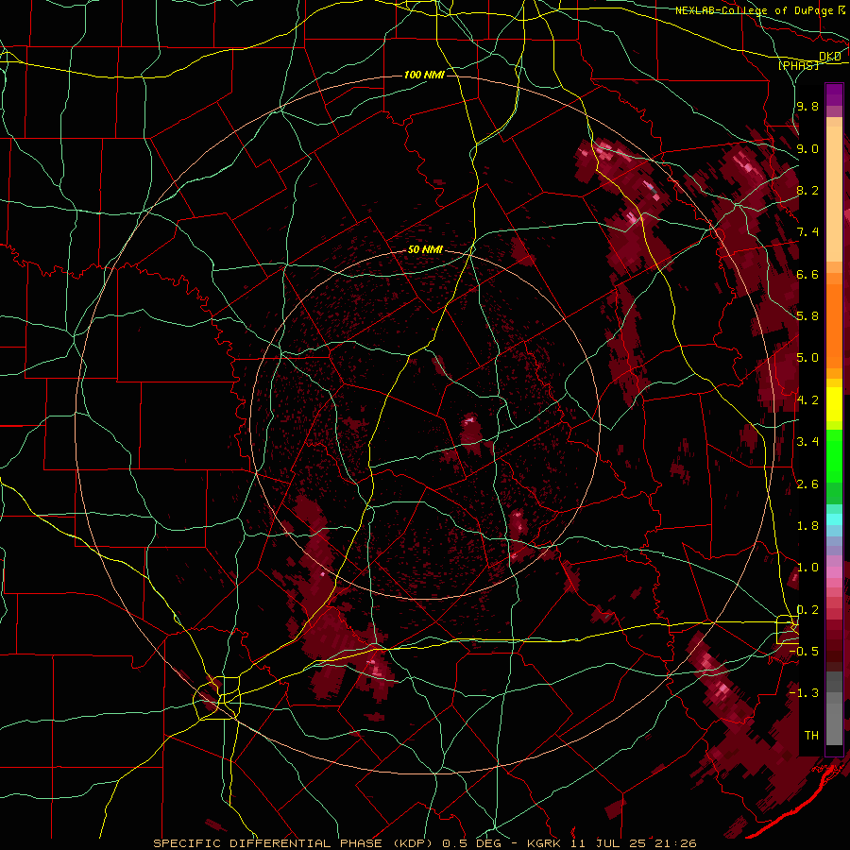The height and width of the screenshot is (850, 850).
Task: Select the 3.4 value on color scale
Action: tap(807, 442)
